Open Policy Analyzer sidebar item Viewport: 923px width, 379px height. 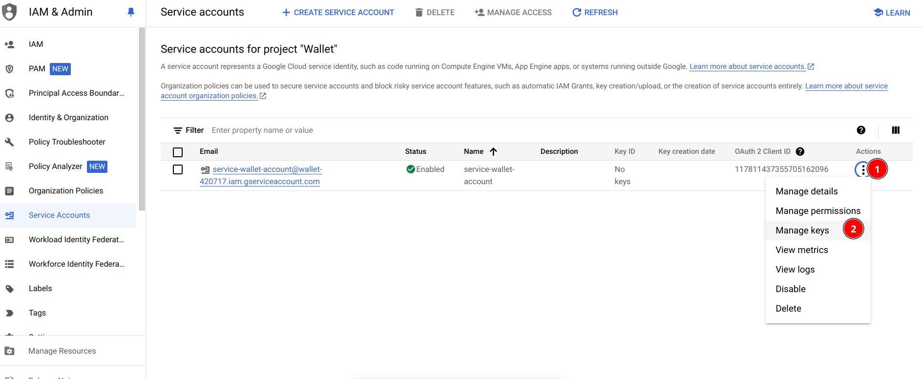click(68, 167)
